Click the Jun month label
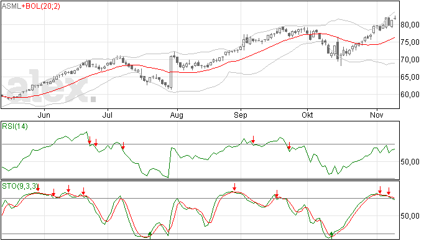 click(x=44, y=115)
